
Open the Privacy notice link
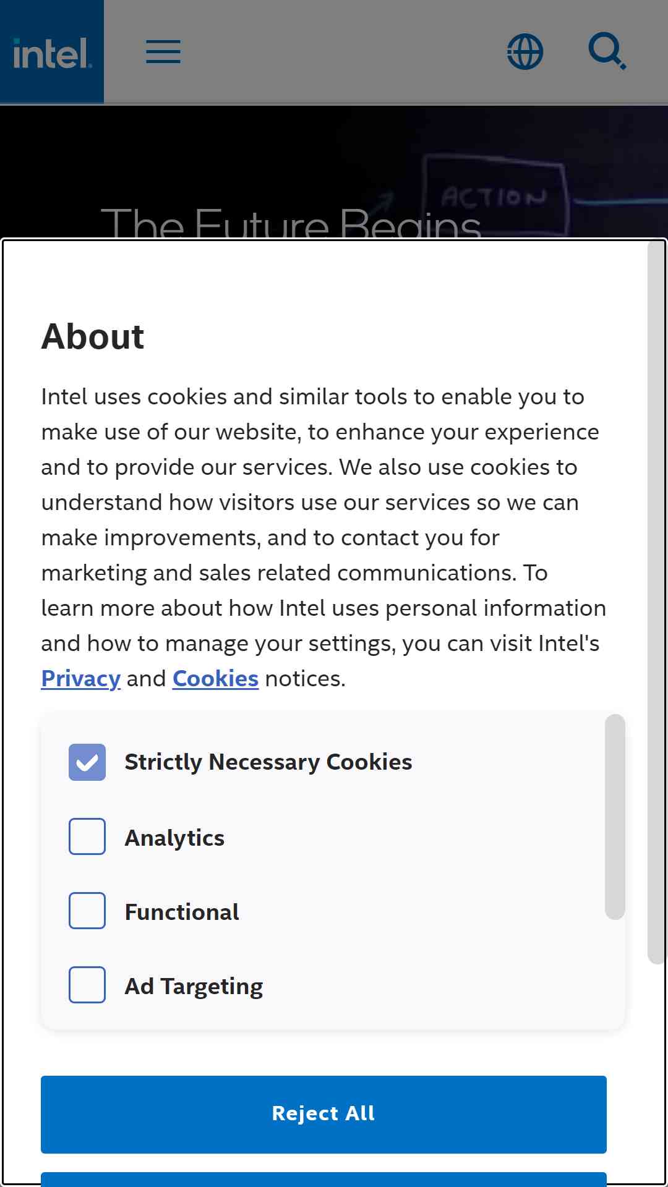click(81, 679)
